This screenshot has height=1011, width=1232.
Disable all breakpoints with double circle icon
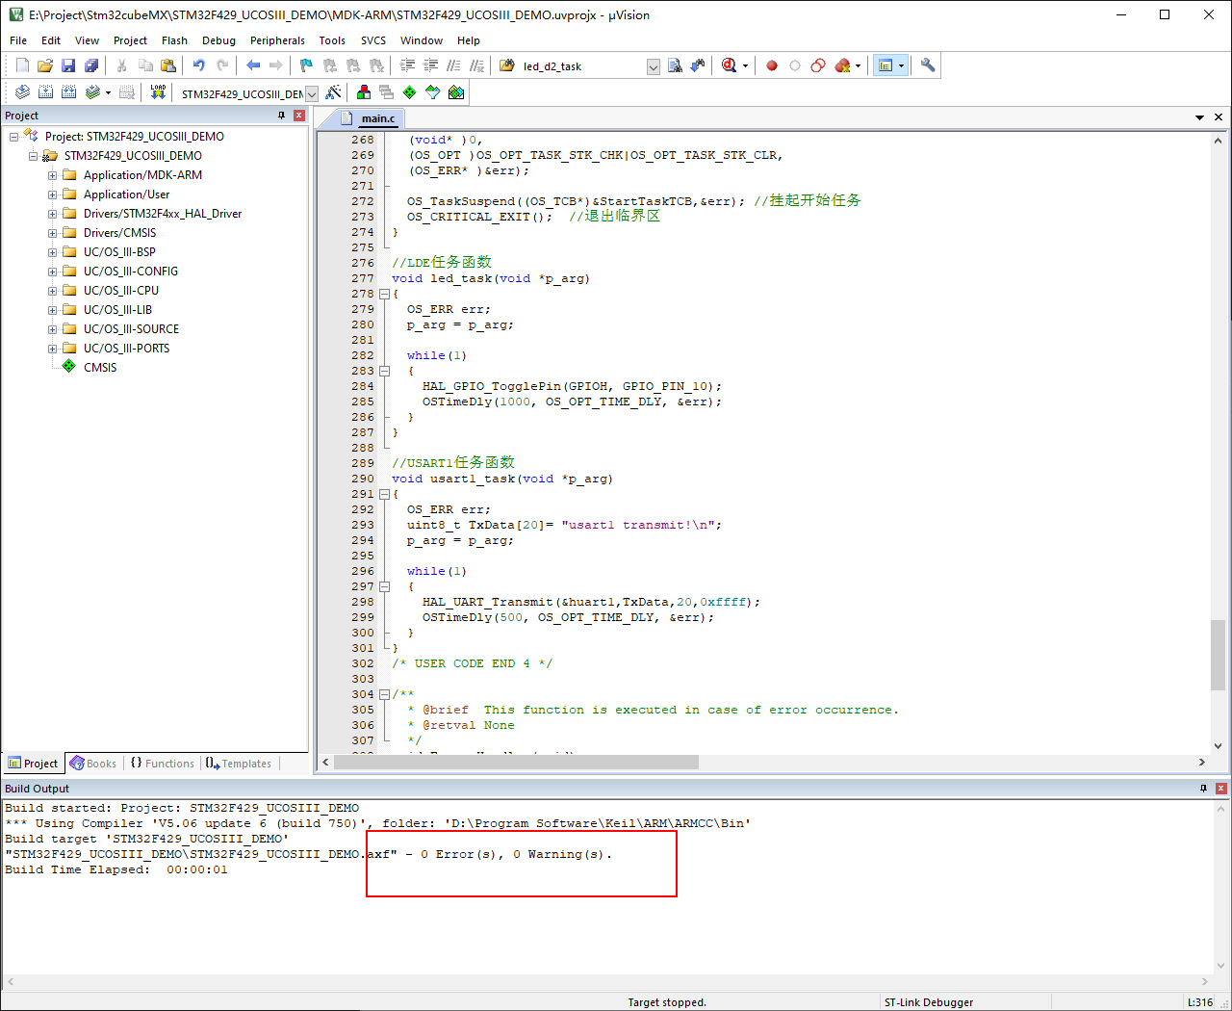818,65
